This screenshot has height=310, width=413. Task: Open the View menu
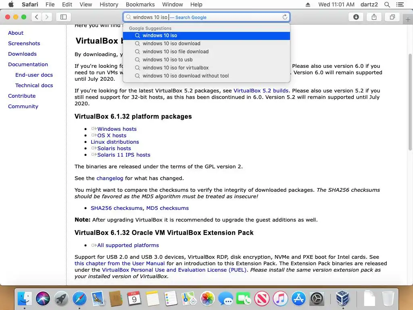pos(86,4)
